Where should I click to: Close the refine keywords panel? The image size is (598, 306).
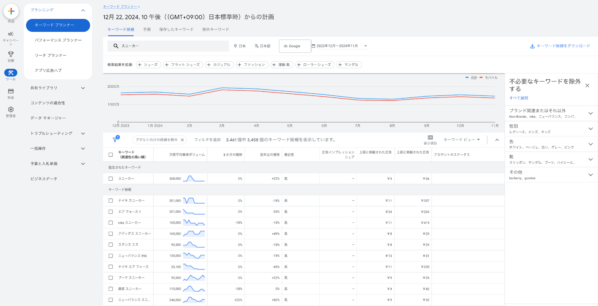click(x=587, y=85)
